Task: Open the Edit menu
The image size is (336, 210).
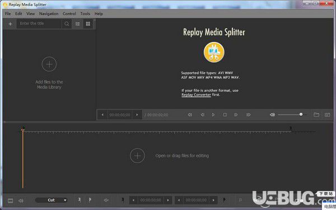Action: pos(18,13)
